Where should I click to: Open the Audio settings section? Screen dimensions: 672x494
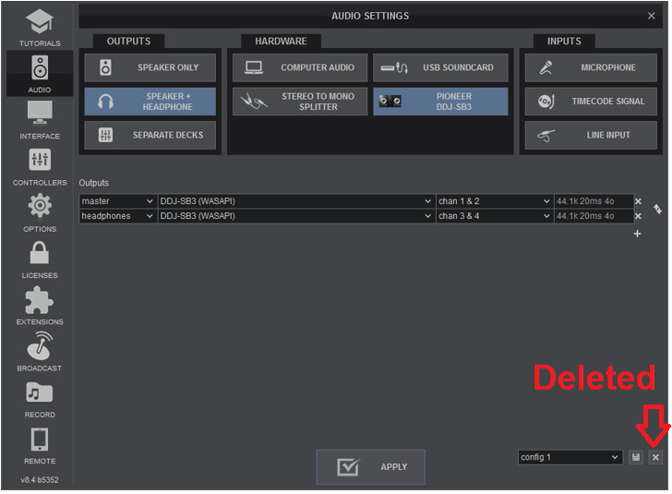pyautogui.click(x=40, y=74)
